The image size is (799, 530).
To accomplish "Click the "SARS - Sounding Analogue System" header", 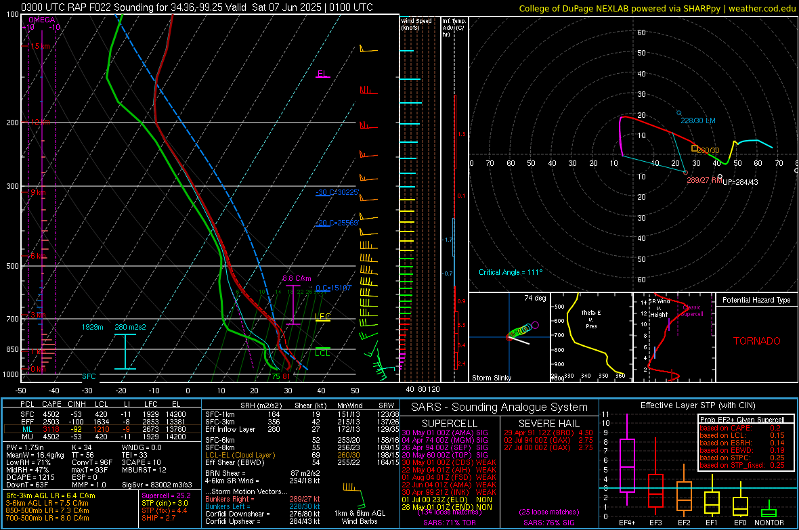I will click(499, 407).
